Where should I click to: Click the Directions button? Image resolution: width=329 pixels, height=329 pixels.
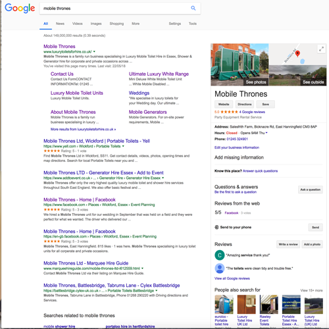245,104
